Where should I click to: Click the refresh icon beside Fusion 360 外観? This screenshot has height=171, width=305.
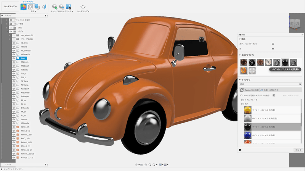pyautogui.click(x=242, y=90)
